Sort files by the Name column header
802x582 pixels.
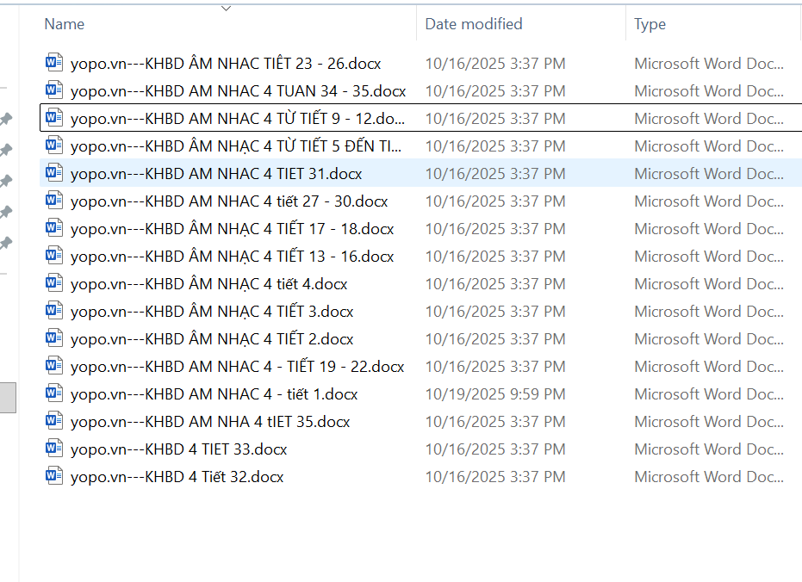click(x=65, y=24)
